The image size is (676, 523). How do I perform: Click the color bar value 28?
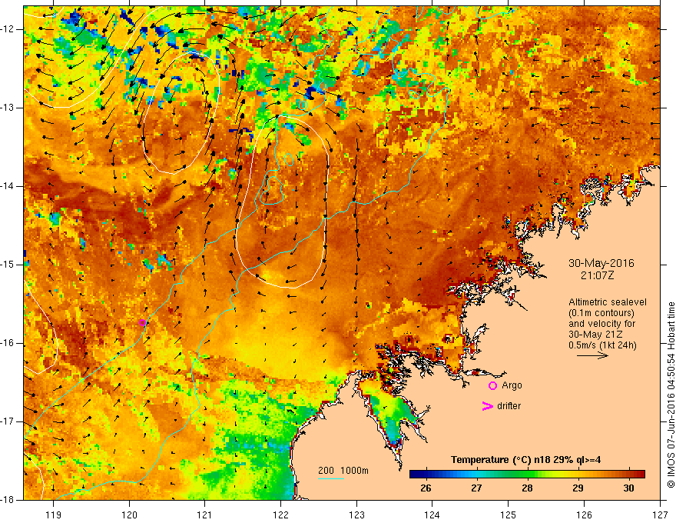(527, 488)
